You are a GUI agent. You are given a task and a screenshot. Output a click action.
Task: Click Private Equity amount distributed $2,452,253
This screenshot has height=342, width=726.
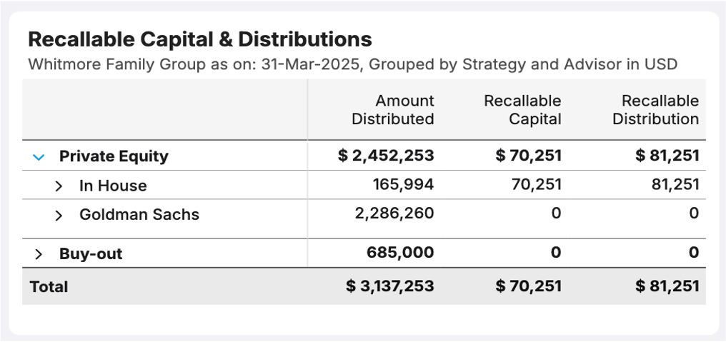(386, 156)
